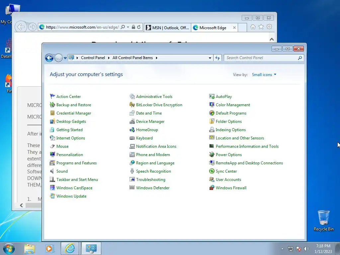Show hidden system tray icons arrow
Viewport: 340px width, 255px height.
click(x=282, y=249)
